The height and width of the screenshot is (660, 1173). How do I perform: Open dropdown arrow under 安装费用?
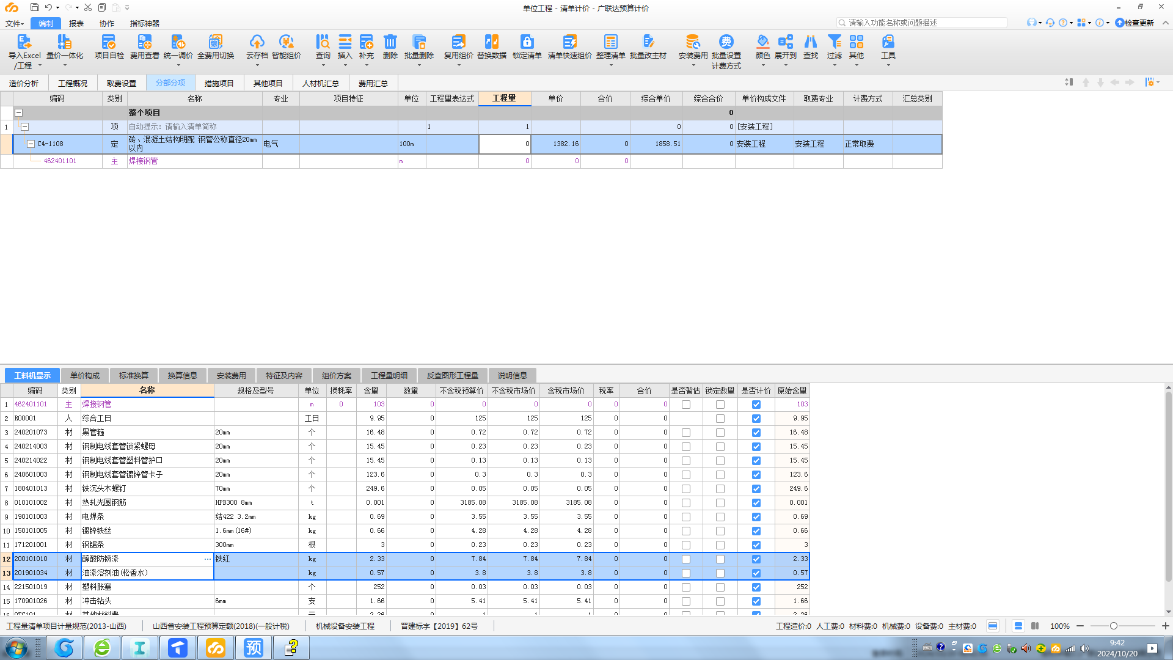pyautogui.click(x=693, y=65)
